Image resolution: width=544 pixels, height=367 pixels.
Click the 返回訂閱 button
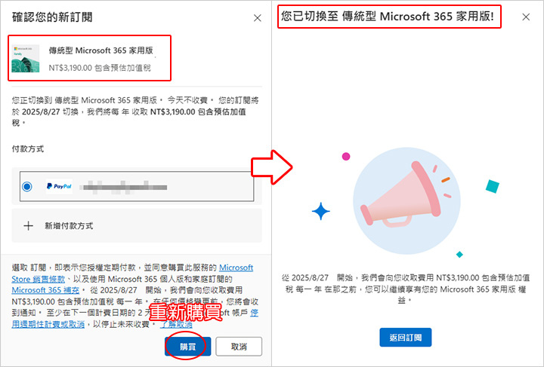pyautogui.click(x=405, y=338)
